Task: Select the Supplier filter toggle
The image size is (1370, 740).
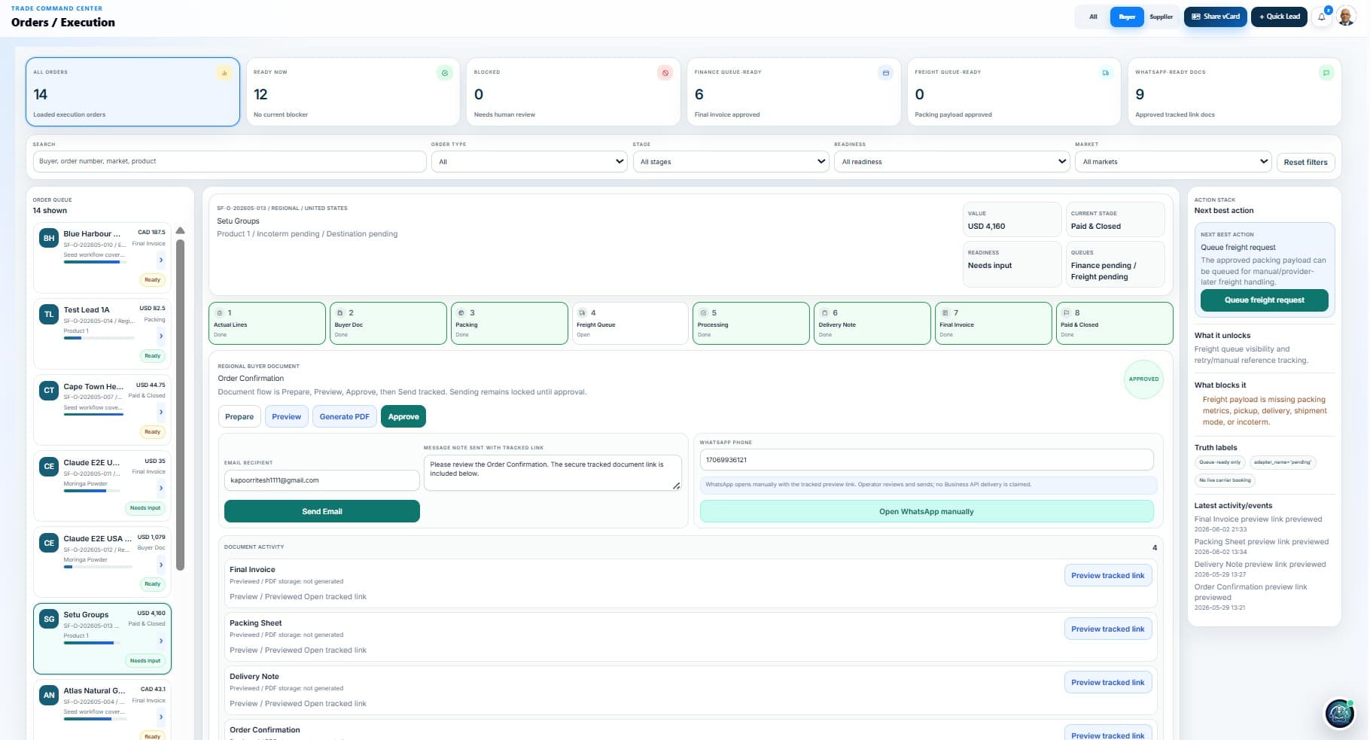Action: (x=1161, y=17)
